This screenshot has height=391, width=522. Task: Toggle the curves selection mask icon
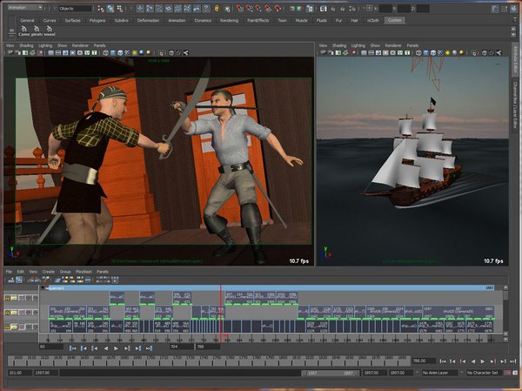tap(159, 9)
